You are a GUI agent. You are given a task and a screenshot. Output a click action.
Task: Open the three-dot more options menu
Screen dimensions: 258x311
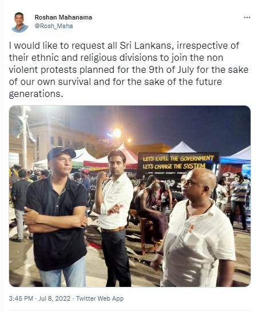tap(247, 18)
